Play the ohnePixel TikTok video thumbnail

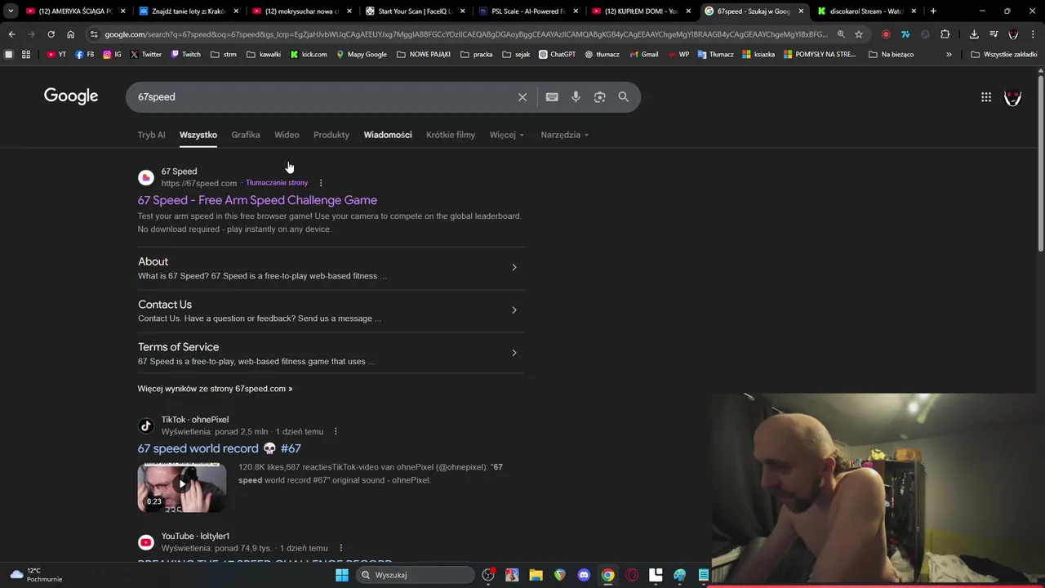(182, 488)
